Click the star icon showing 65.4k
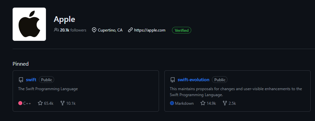315x121 pixels. click(x=40, y=103)
